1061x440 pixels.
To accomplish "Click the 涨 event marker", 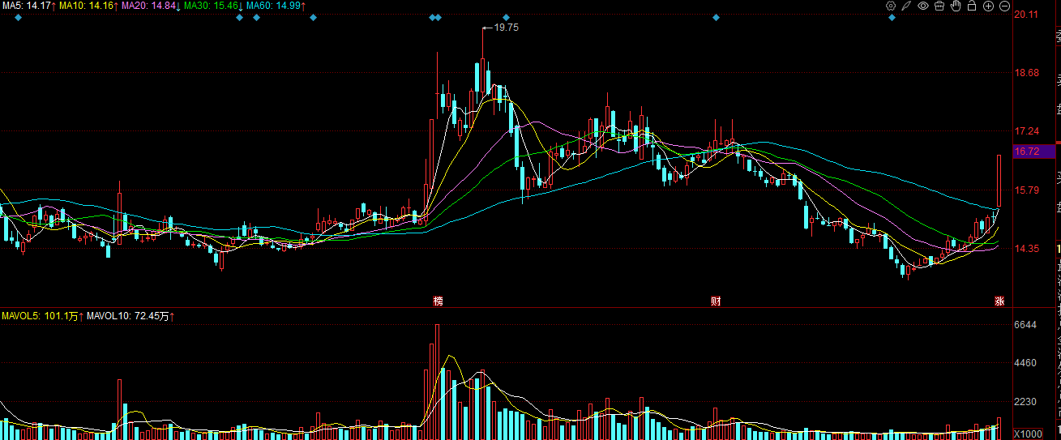I will (x=999, y=301).
